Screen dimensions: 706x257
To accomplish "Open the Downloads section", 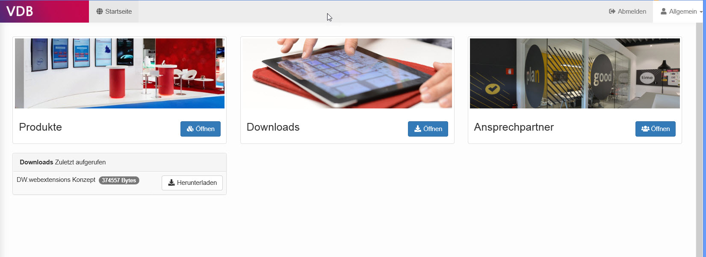I will click(428, 129).
